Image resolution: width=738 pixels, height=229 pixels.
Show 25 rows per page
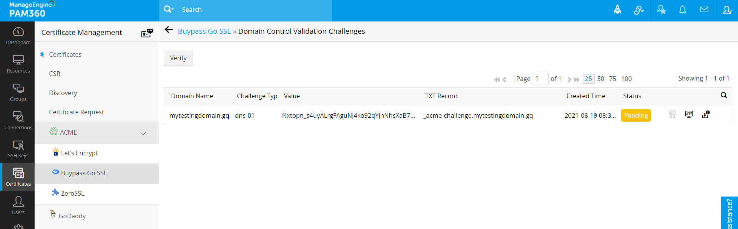588,79
